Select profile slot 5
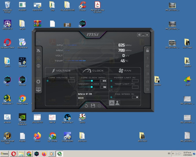 pos(147,89)
